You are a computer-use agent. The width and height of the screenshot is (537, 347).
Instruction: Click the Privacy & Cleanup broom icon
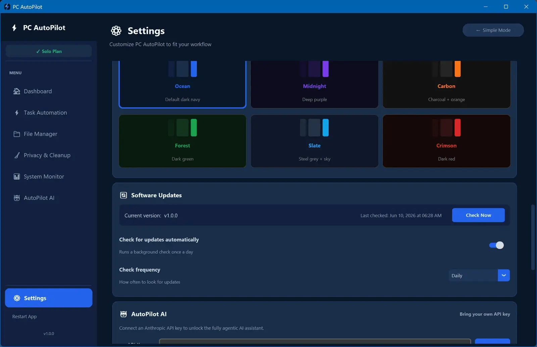(x=17, y=155)
